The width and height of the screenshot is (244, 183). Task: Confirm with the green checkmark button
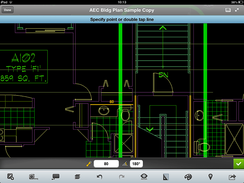[239, 164]
